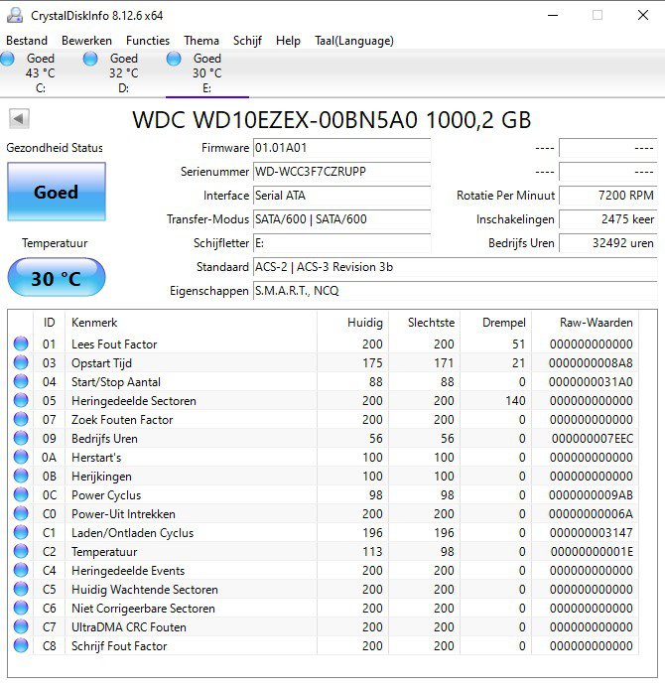Click the Inschakelingen value 2475 keer
Viewport: 665px width, 686px height.
(x=608, y=219)
